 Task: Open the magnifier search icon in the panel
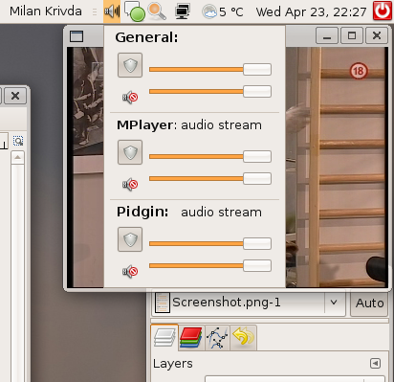point(157,11)
